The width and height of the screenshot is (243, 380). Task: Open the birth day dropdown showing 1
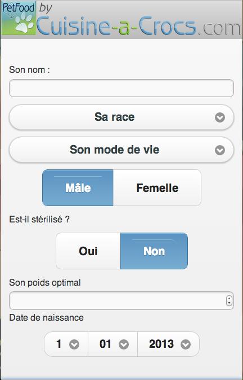tap(66, 344)
